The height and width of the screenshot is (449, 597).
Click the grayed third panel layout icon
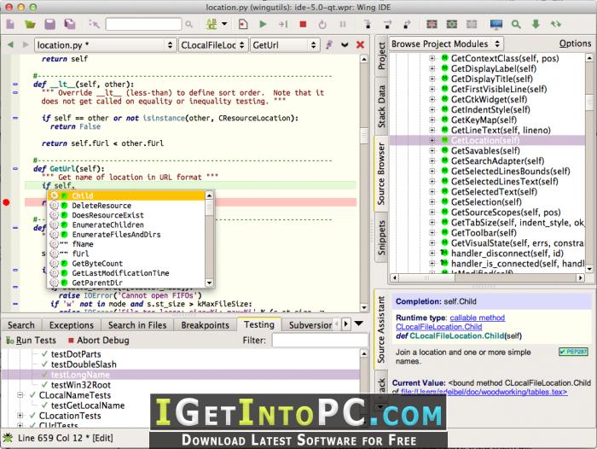coord(472,25)
